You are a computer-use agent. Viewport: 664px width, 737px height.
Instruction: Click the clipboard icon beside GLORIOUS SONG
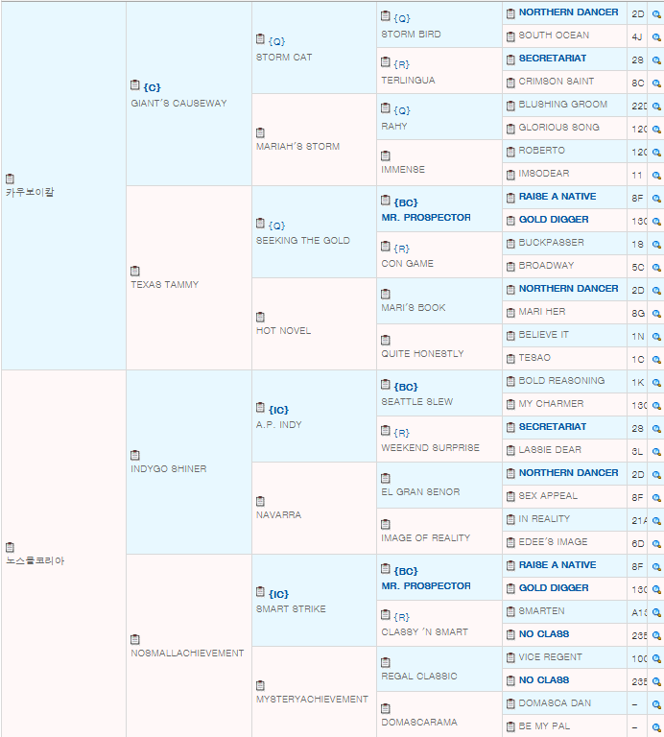click(x=510, y=129)
